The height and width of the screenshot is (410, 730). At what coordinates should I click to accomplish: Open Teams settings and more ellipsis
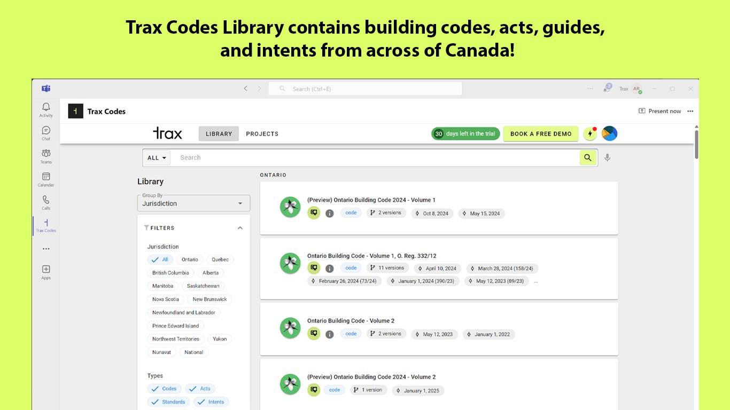pyautogui.click(x=590, y=89)
